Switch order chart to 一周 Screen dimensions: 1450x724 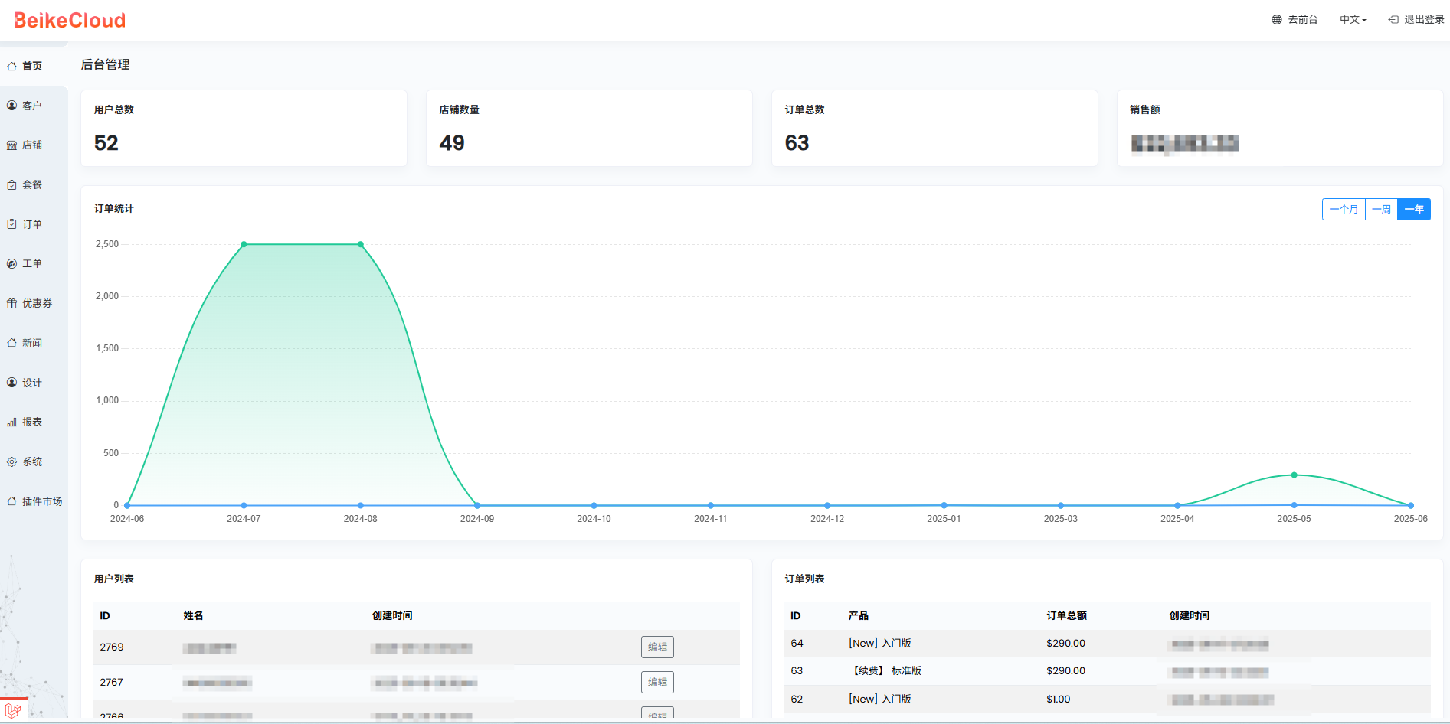tap(1381, 209)
